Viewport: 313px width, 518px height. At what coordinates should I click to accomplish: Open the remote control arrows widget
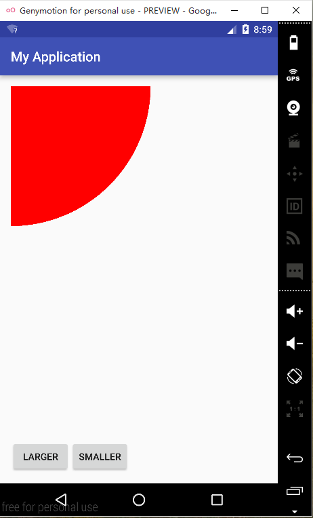[295, 173]
